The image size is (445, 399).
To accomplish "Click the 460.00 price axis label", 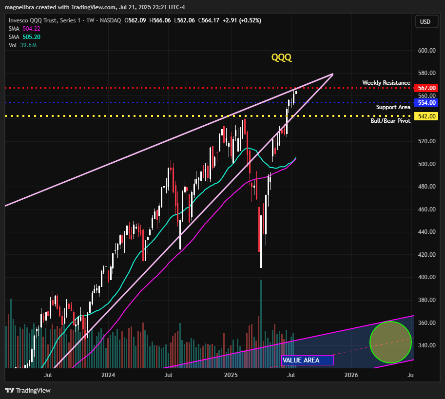I will click(427, 209).
